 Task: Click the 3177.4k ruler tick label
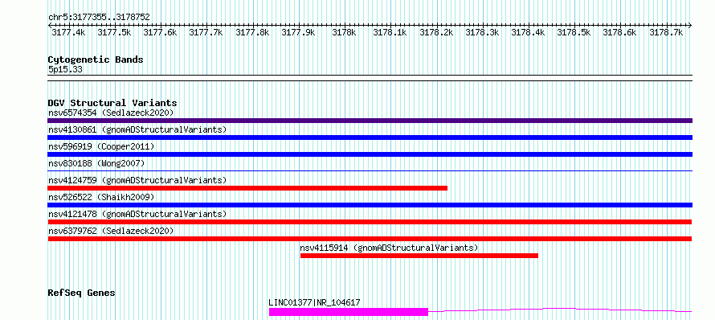(68, 32)
